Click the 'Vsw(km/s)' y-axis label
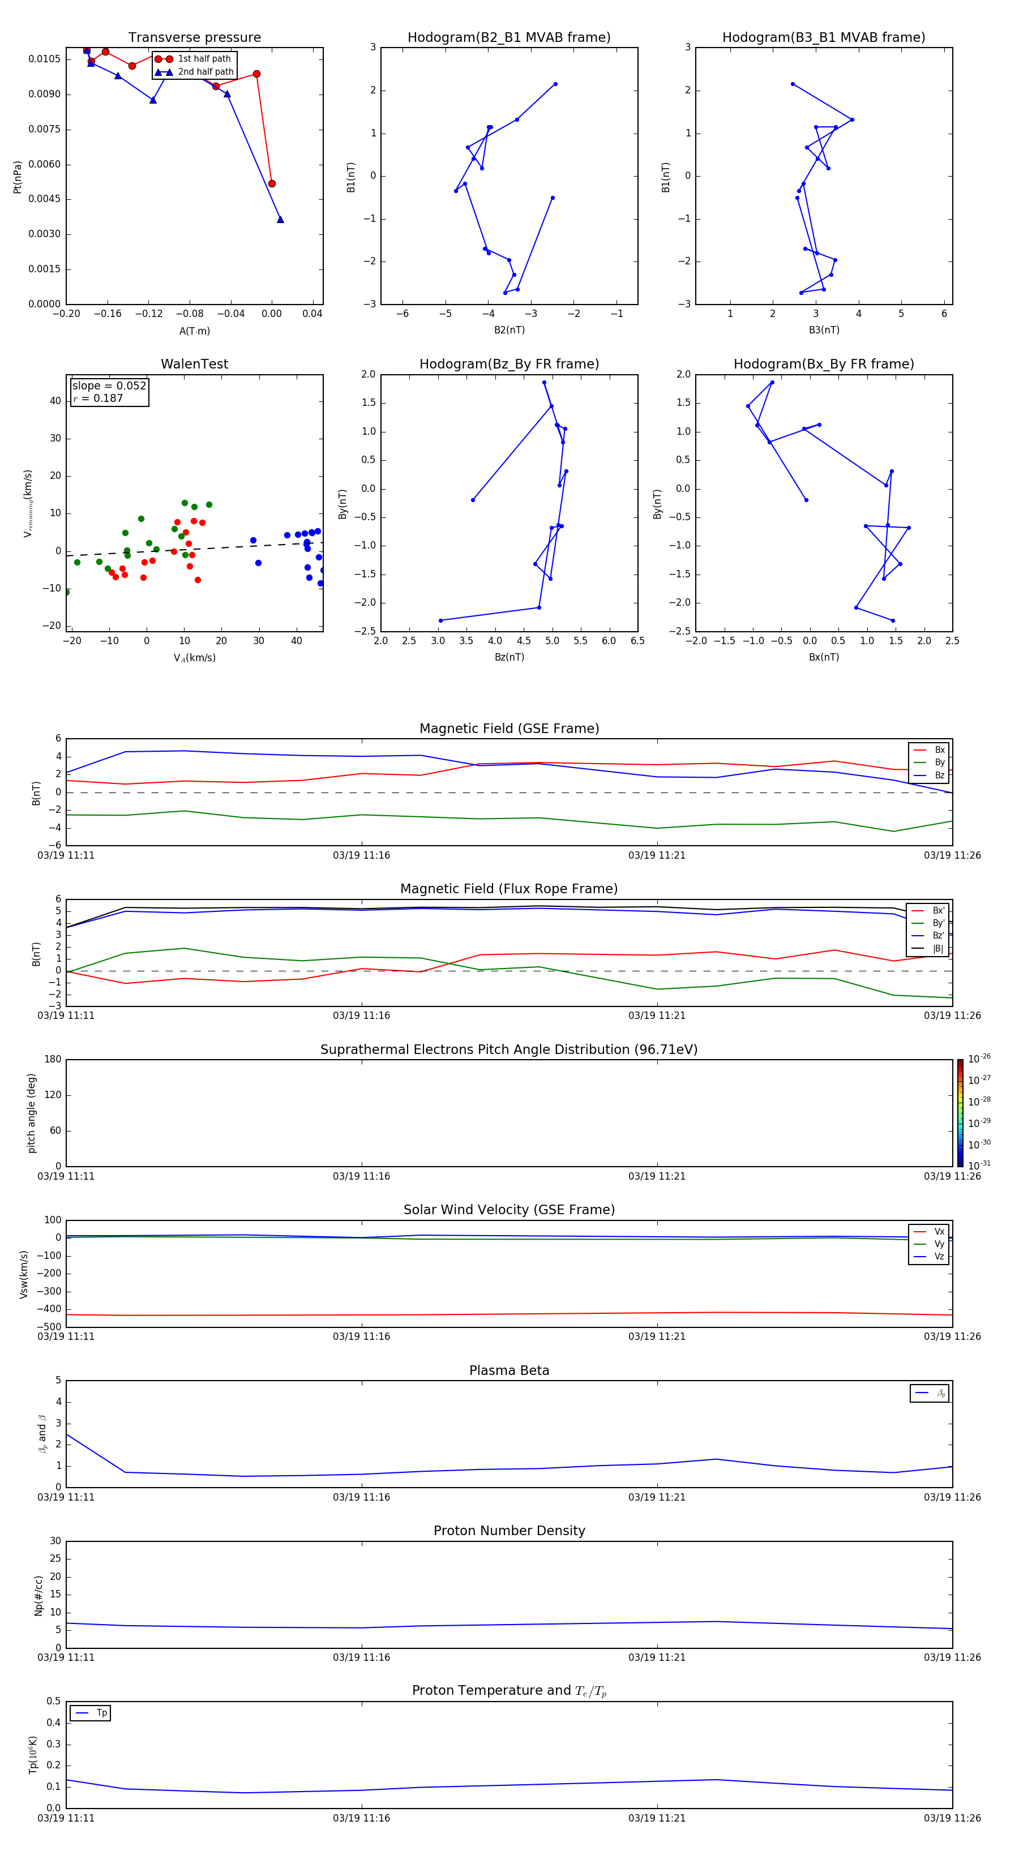 click(24, 1274)
